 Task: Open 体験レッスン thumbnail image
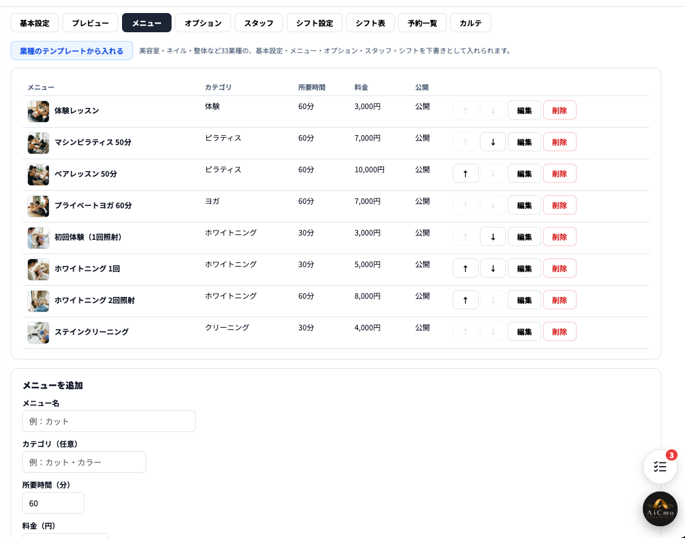[x=38, y=112]
